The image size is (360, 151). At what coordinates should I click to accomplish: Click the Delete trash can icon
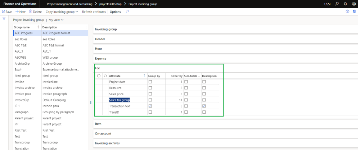[31, 12]
